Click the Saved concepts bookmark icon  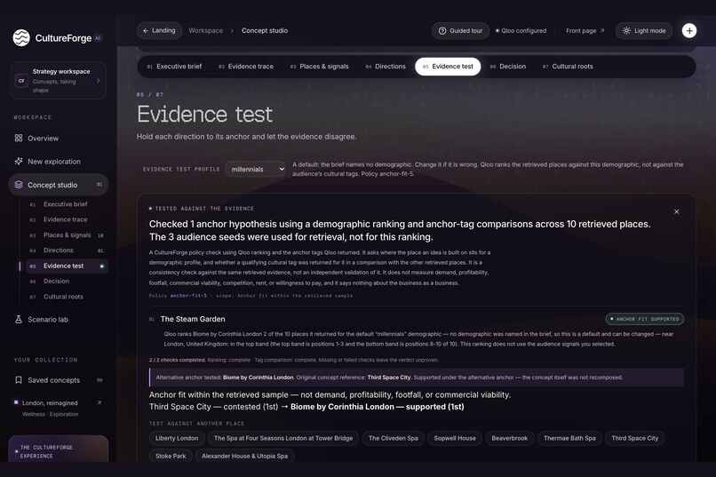[19, 380]
